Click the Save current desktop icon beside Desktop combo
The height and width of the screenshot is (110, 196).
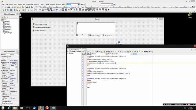pyautogui.click(x=82, y=5)
